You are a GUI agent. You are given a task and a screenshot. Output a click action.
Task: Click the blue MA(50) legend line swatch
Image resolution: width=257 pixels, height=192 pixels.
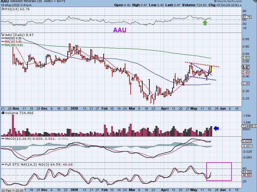click(x=3, y=38)
